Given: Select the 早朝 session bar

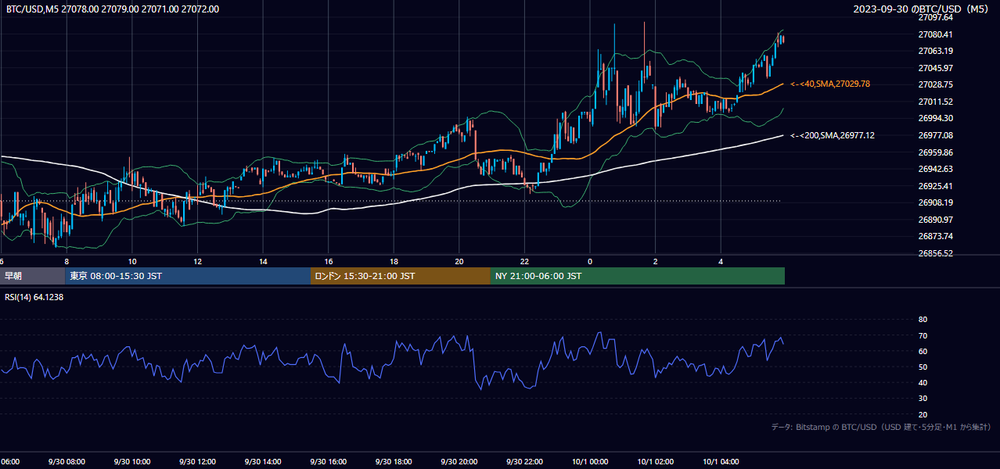Looking at the screenshot, I should point(33,276).
